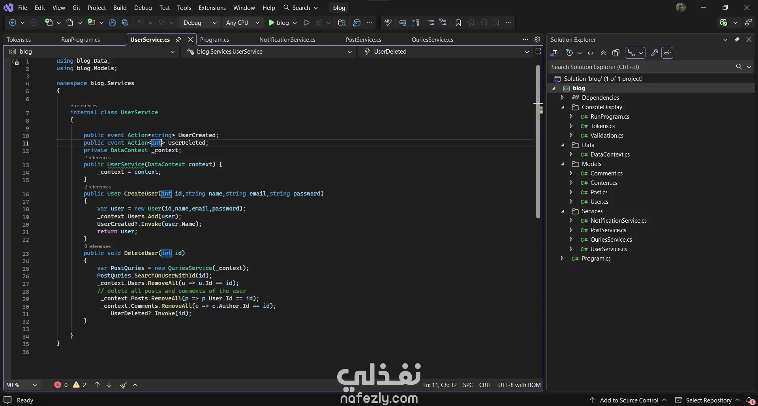
Task: Switch to the NotificationService.cs tab
Action: coord(287,39)
